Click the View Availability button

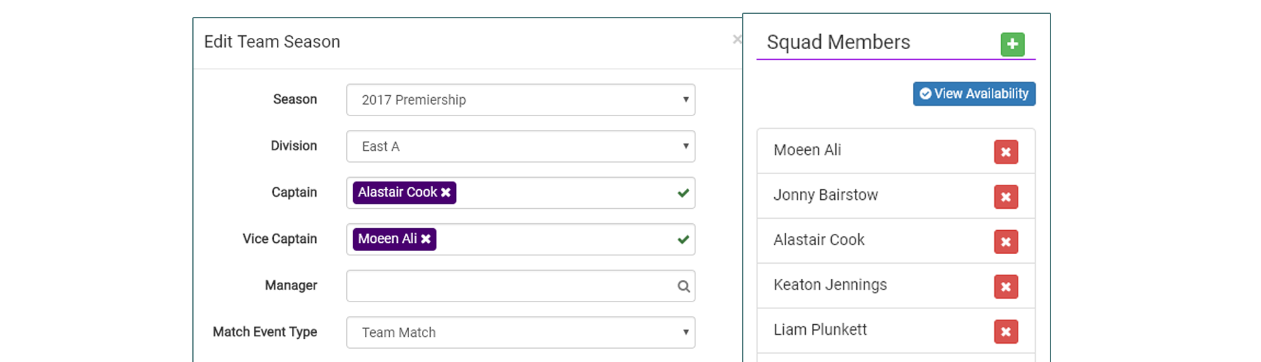coord(973,94)
